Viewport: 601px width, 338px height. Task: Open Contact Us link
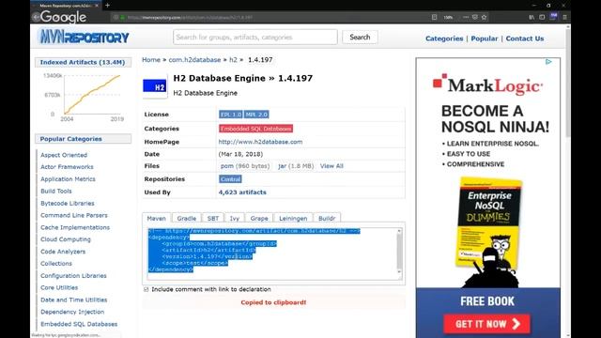pos(525,38)
